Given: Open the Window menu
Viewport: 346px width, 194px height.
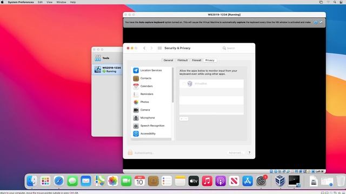Looking at the screenshot, I should pyautogui.click(x=61, y=2).
